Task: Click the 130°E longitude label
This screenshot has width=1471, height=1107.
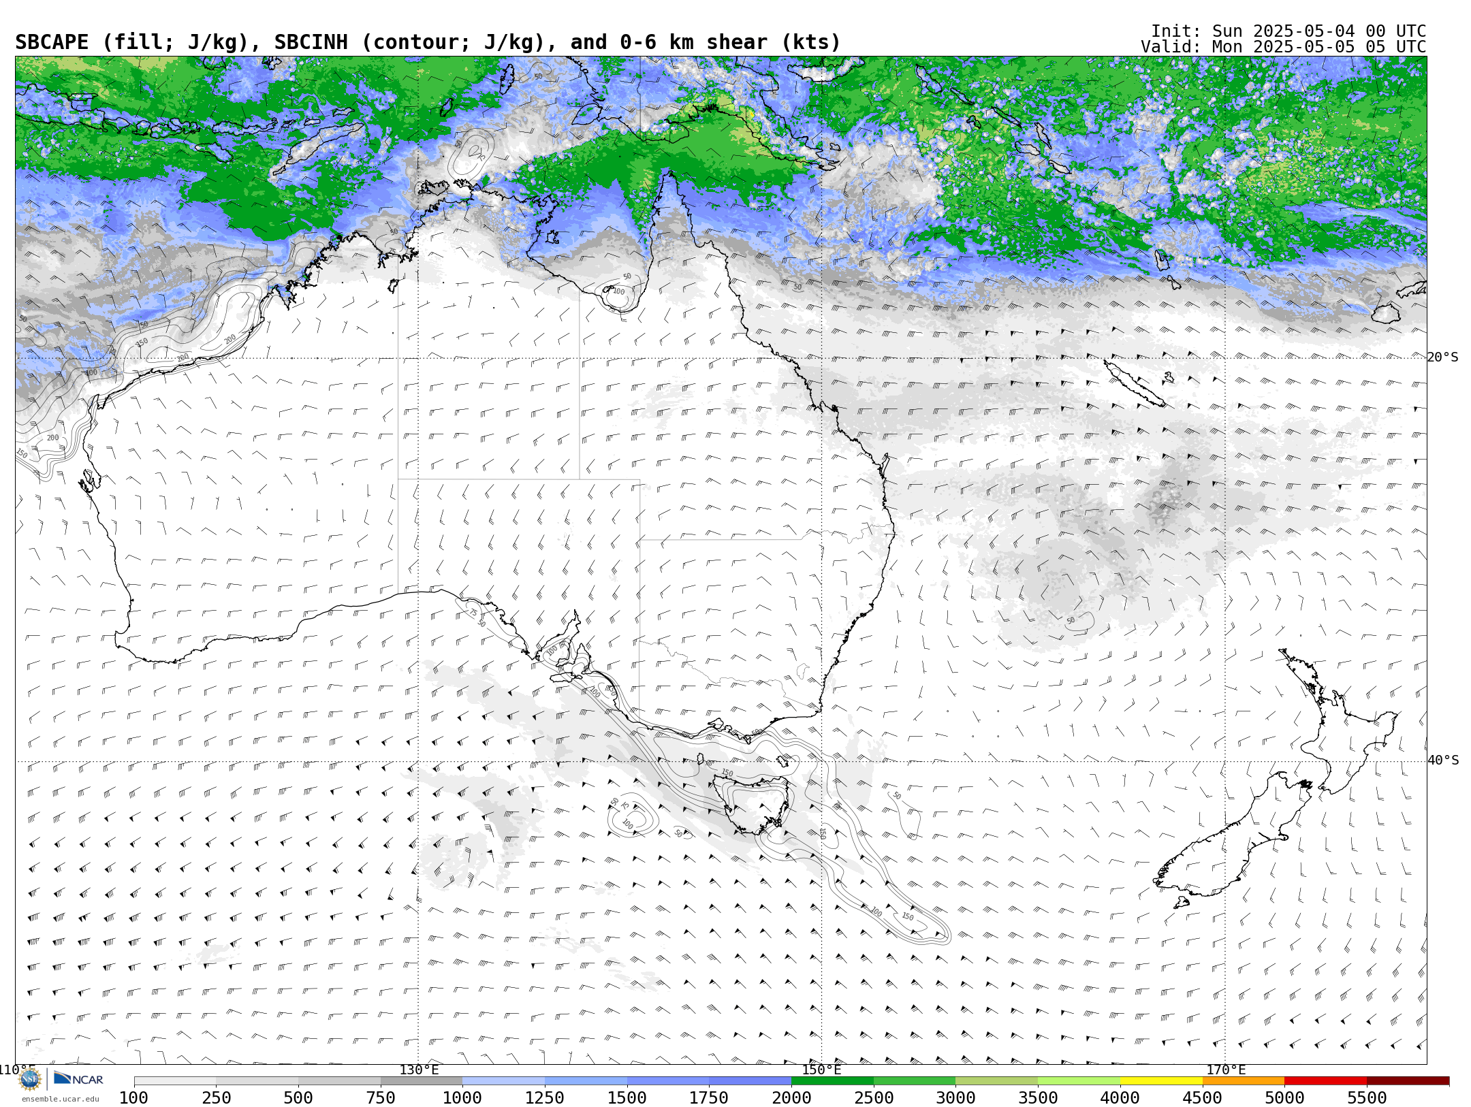Action: (x=419, y=1070)
